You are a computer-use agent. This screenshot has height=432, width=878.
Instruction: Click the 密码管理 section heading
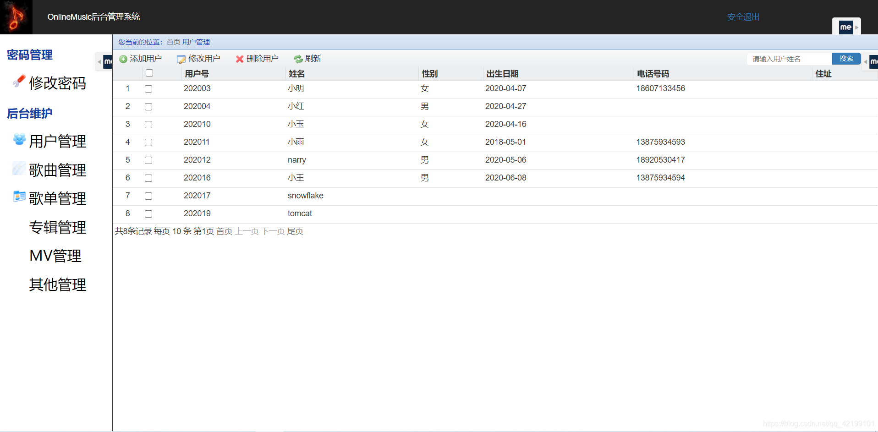click(30, 55)
